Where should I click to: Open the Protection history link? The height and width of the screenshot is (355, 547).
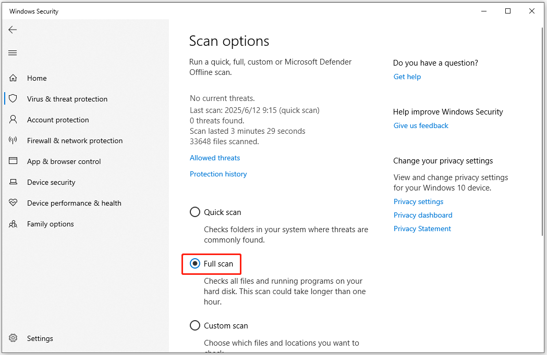(x=218, y=174)
